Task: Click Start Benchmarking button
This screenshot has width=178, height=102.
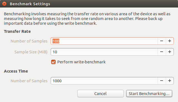Action: (x=149, y=94)
